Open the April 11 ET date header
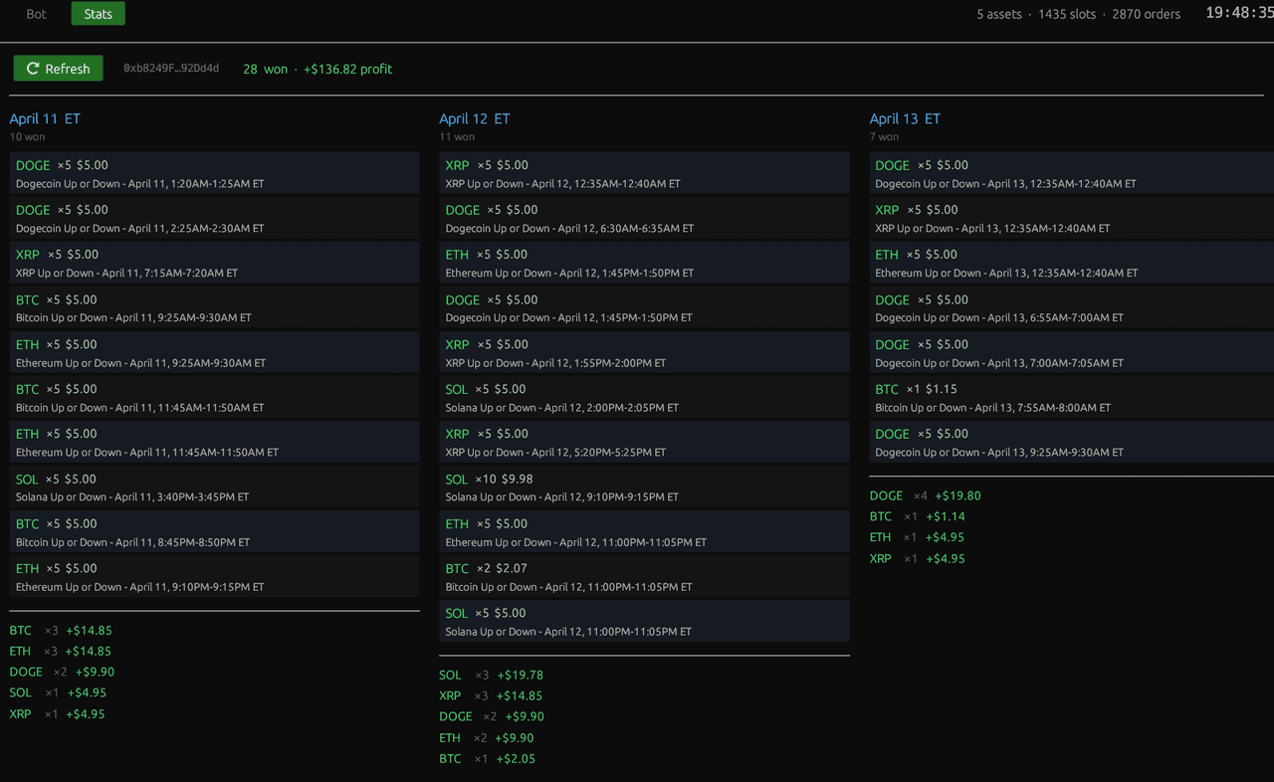Screen dimensions: 1274x782 point(44,118)
